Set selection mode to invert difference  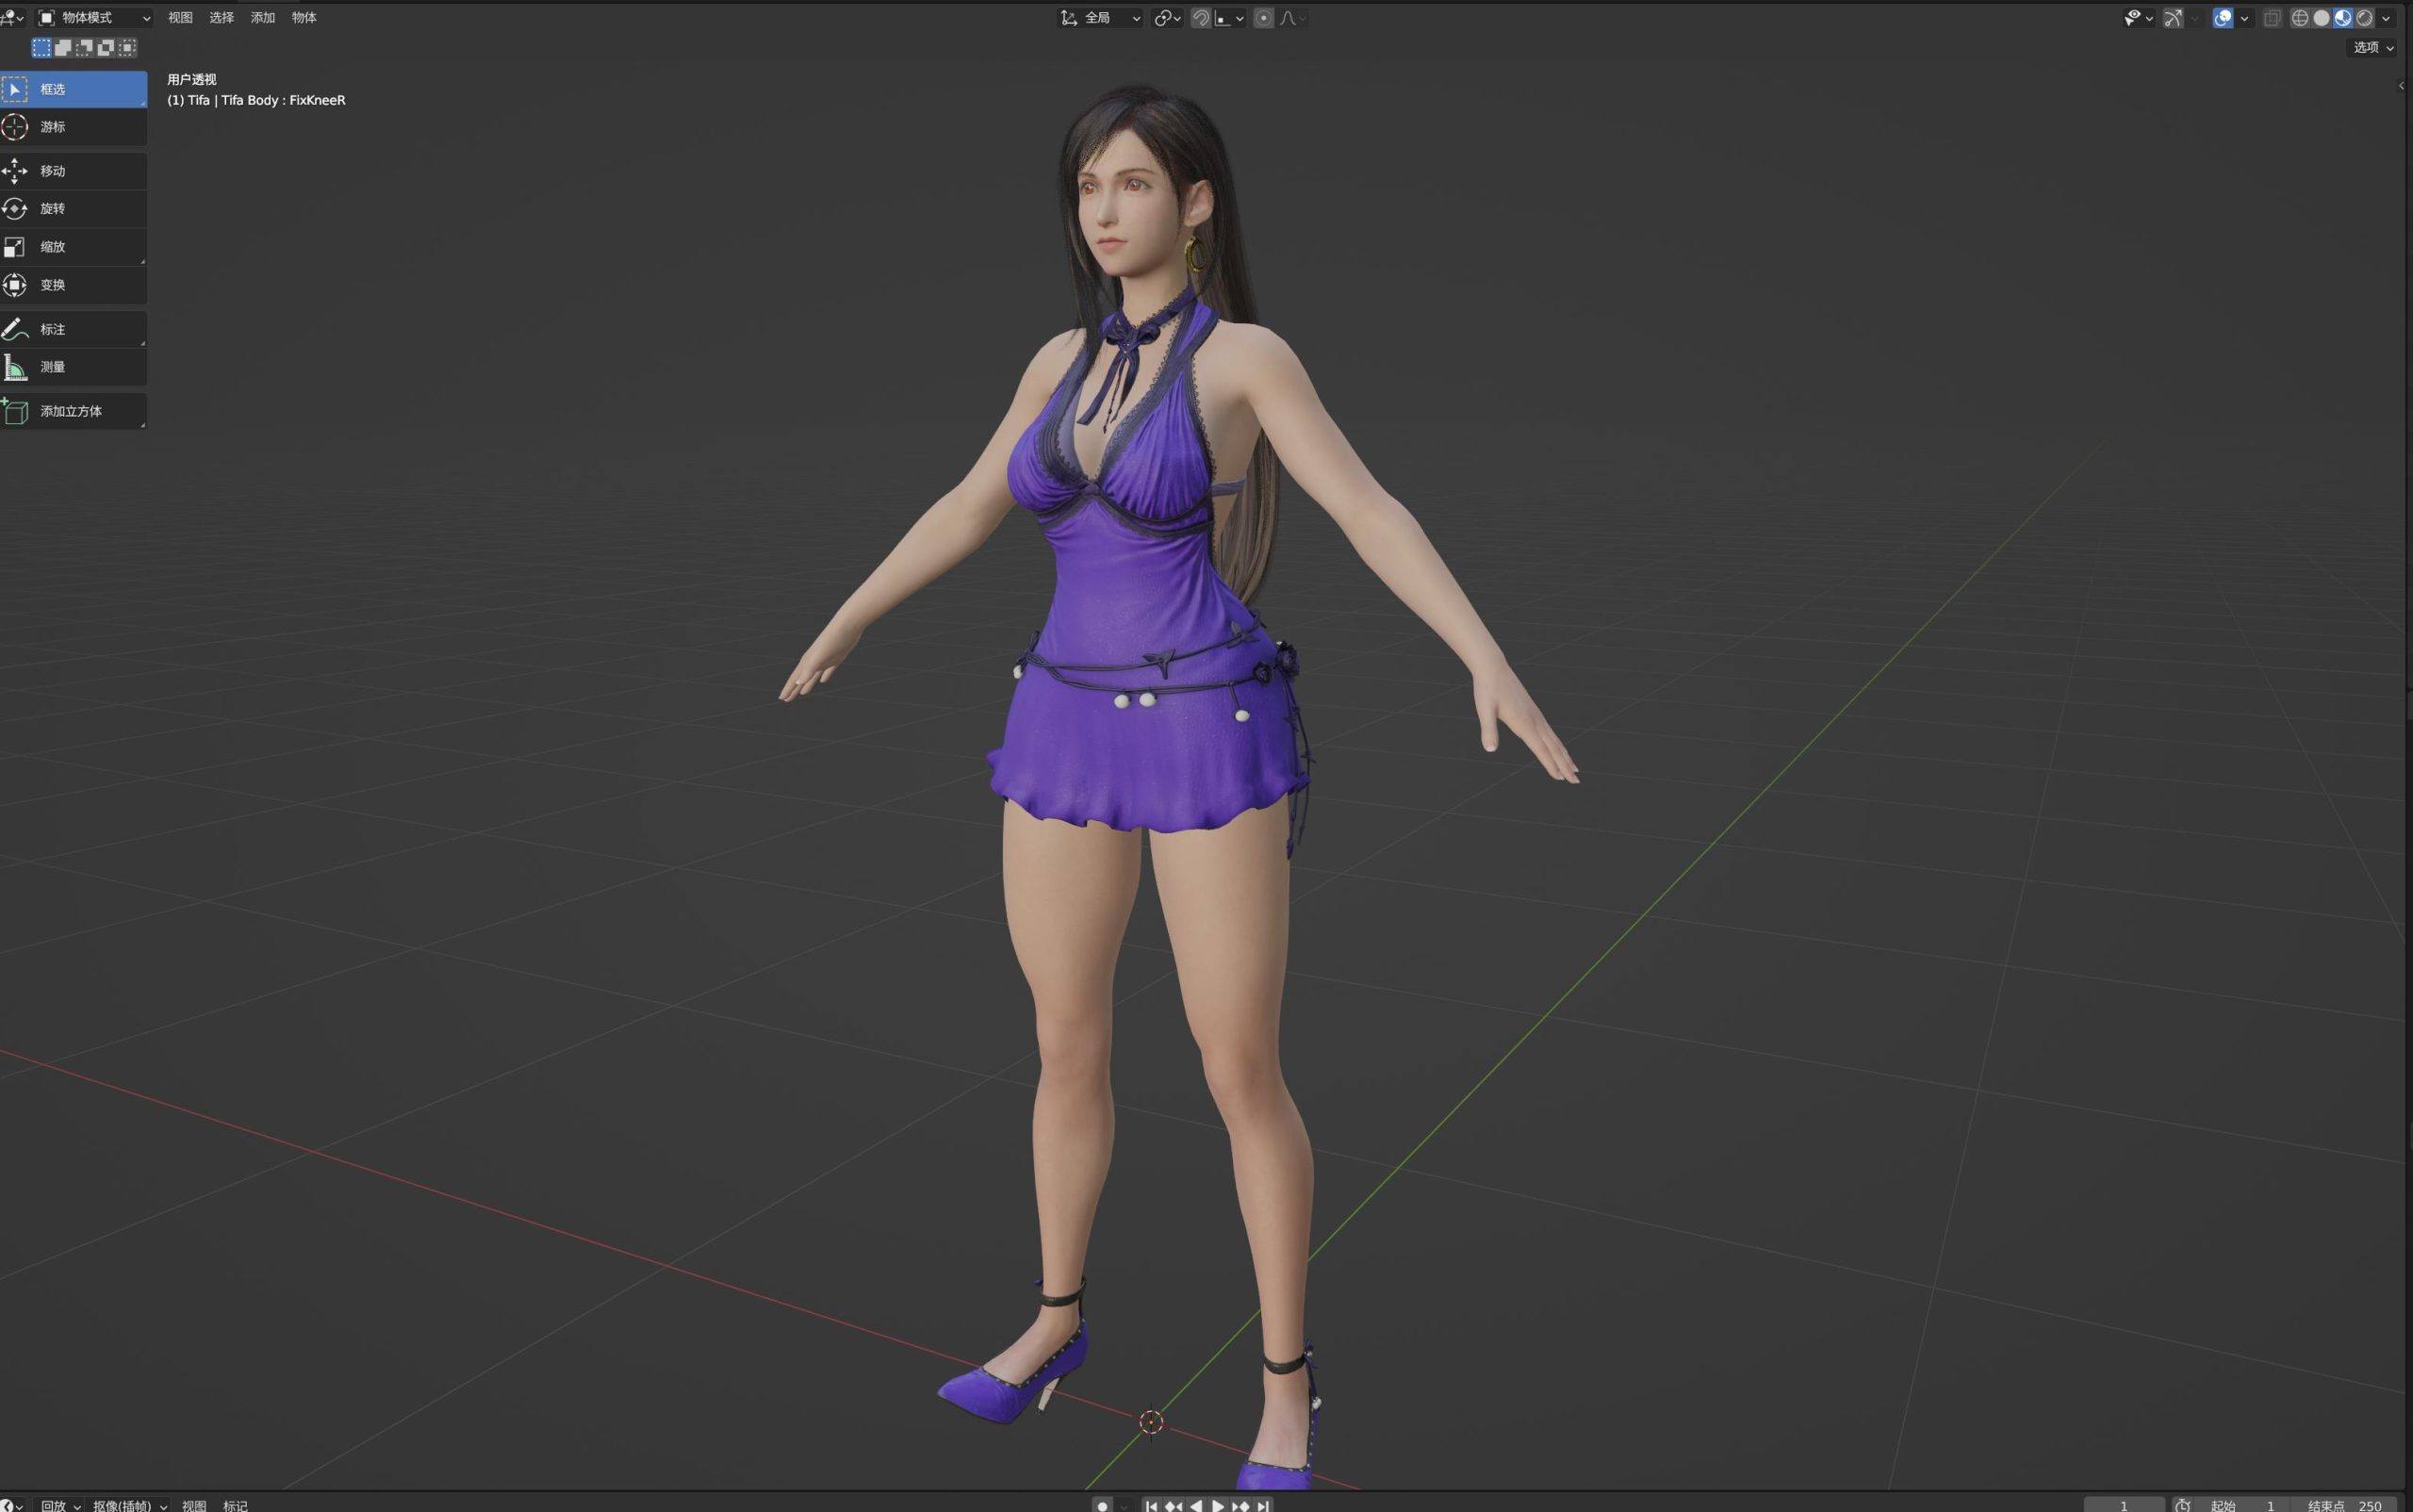106,47
